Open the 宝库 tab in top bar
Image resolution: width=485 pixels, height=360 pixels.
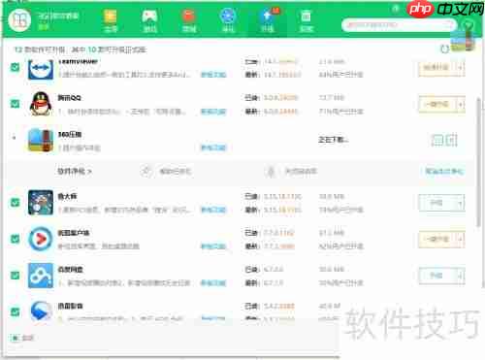click(111, 20)
